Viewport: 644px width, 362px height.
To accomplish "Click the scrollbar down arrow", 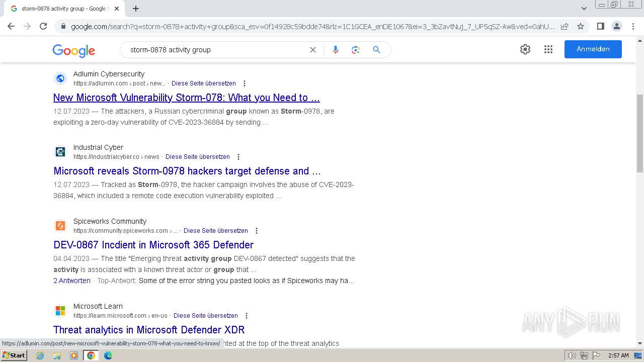I will coord(640,343).
